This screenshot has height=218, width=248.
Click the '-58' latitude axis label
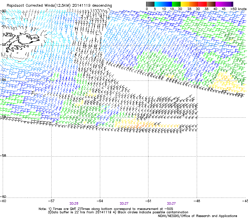pos(3,156)
